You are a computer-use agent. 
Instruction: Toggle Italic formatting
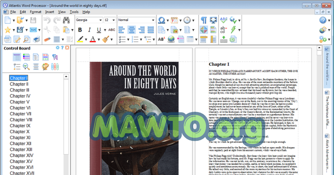[89, 30]
